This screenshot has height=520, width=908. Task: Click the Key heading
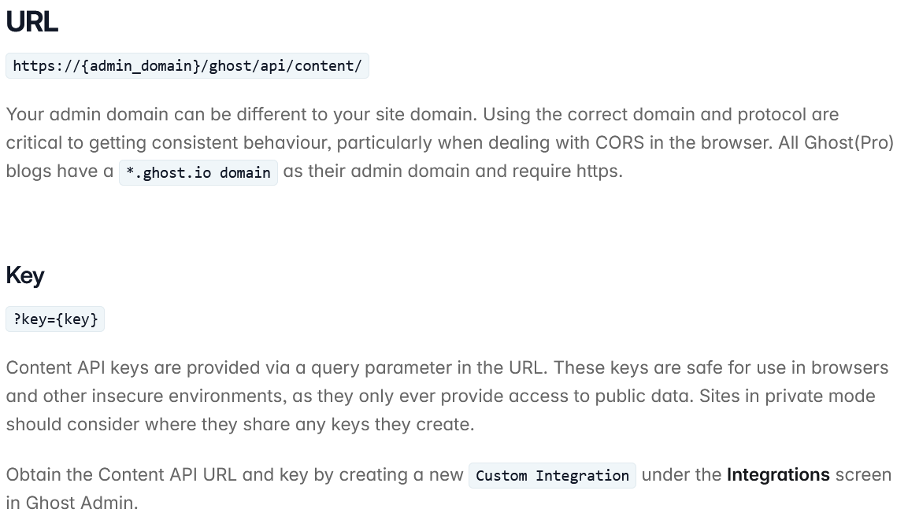pos(25,275)
